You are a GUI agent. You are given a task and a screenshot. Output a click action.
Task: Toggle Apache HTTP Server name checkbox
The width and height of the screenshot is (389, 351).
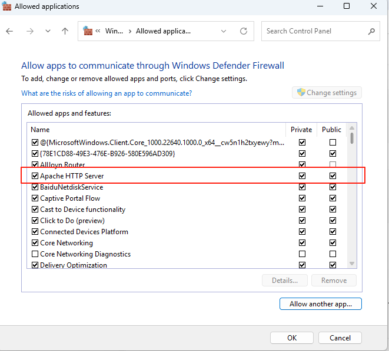35,176
